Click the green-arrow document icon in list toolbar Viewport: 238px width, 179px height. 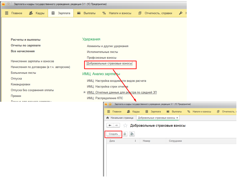(x=132, y=134)
